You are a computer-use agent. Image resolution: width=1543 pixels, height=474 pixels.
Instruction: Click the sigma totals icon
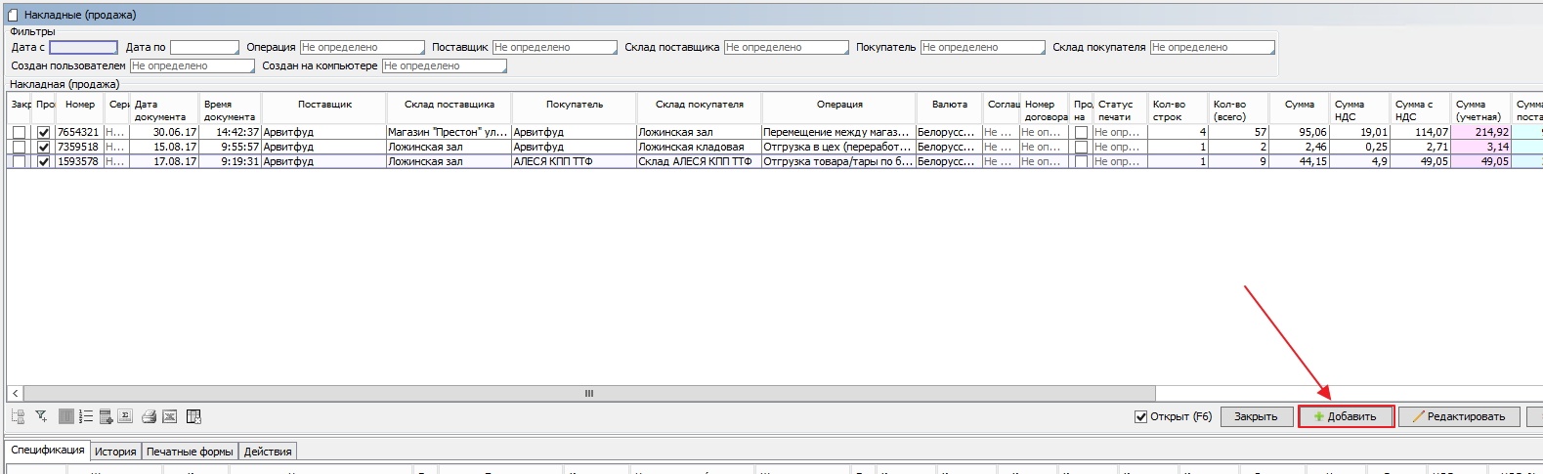[x=125, y=416]
